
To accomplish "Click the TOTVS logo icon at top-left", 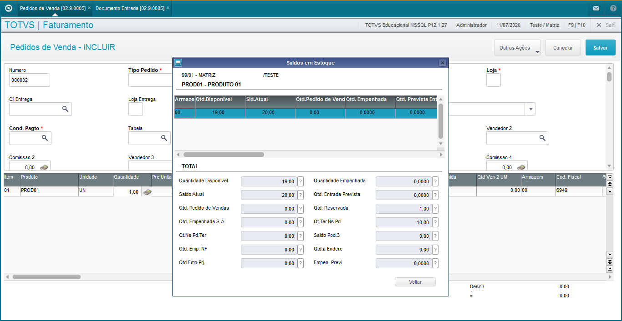I will [x=8, y=8].
